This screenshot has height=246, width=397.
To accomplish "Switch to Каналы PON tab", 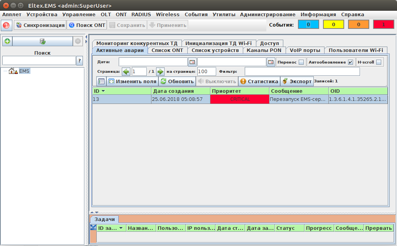I will 264,50.
